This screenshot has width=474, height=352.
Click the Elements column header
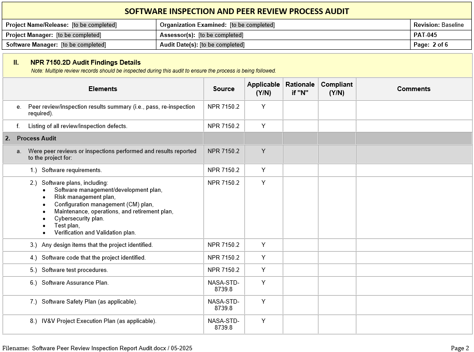[x=103, y=89]
